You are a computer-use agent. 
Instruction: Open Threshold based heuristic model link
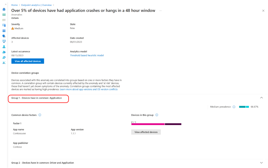[x=87, y=55]
